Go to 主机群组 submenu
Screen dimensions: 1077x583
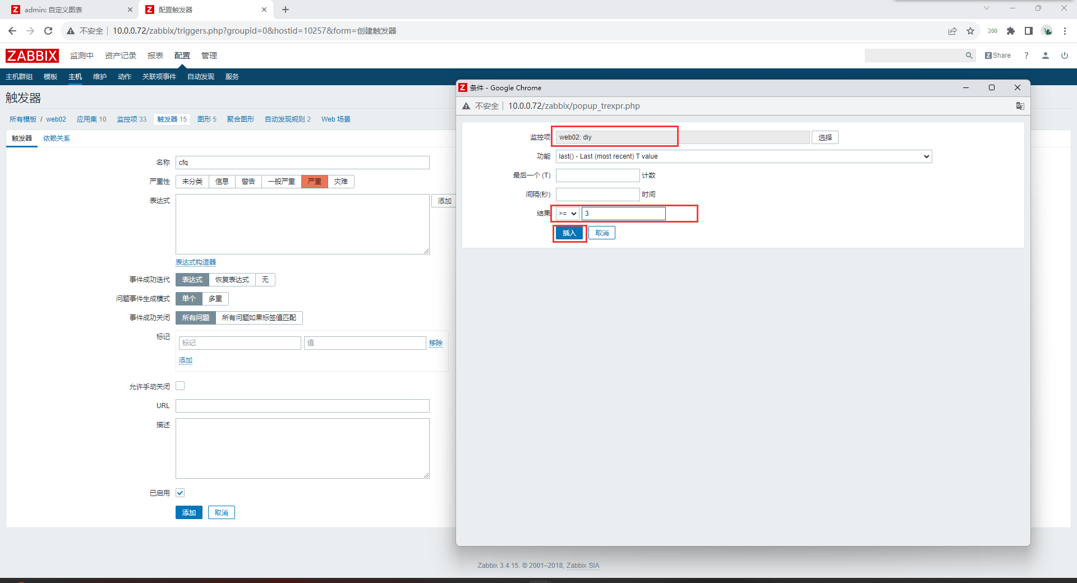pyautogui.click(x=19, y=77)
